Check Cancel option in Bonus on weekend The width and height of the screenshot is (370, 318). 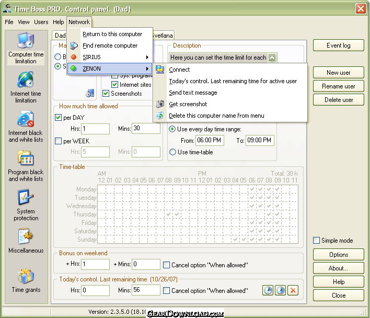[x=166, y=265]
